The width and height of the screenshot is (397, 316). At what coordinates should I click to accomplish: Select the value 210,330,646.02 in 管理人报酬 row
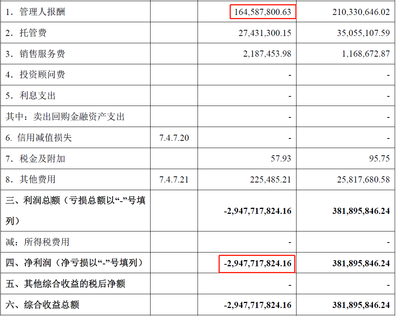361,12
